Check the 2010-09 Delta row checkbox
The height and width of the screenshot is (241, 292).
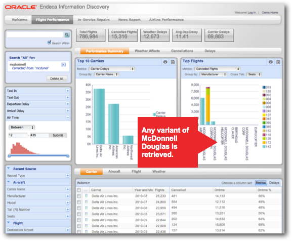pos(79,220)
